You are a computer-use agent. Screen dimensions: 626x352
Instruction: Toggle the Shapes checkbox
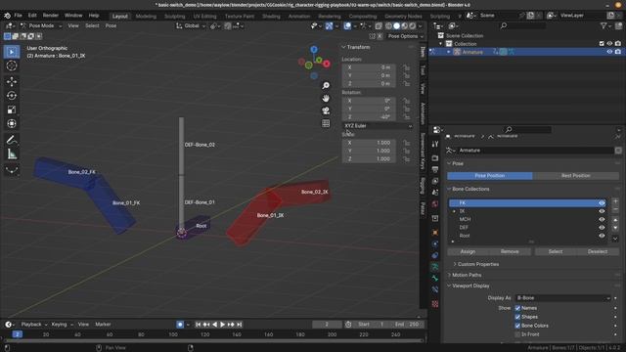point(517,317)
